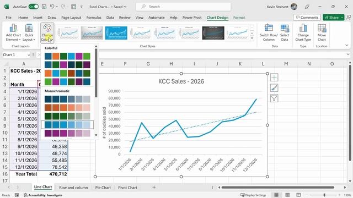Open the Undo history dropdown arrow
The height and width of the screenshot is (198, 353).
(57, 7)
